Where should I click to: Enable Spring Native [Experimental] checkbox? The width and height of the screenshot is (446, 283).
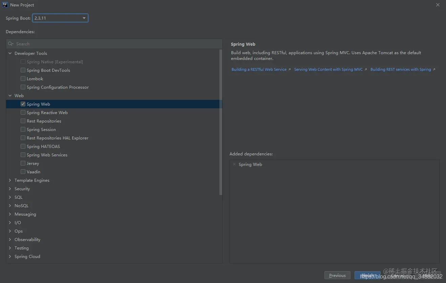23,62
